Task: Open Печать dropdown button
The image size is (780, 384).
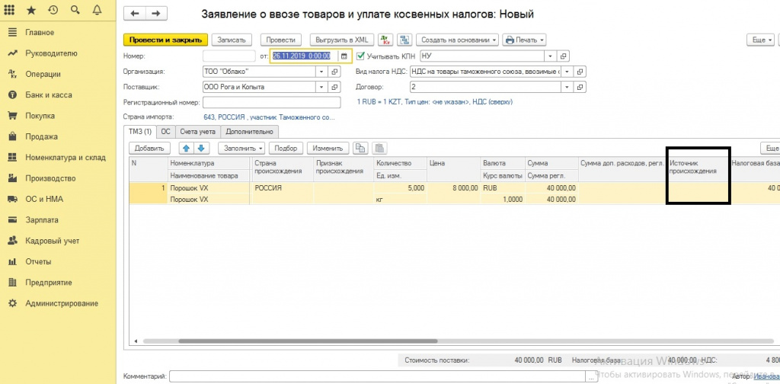Action: [524, 40]
